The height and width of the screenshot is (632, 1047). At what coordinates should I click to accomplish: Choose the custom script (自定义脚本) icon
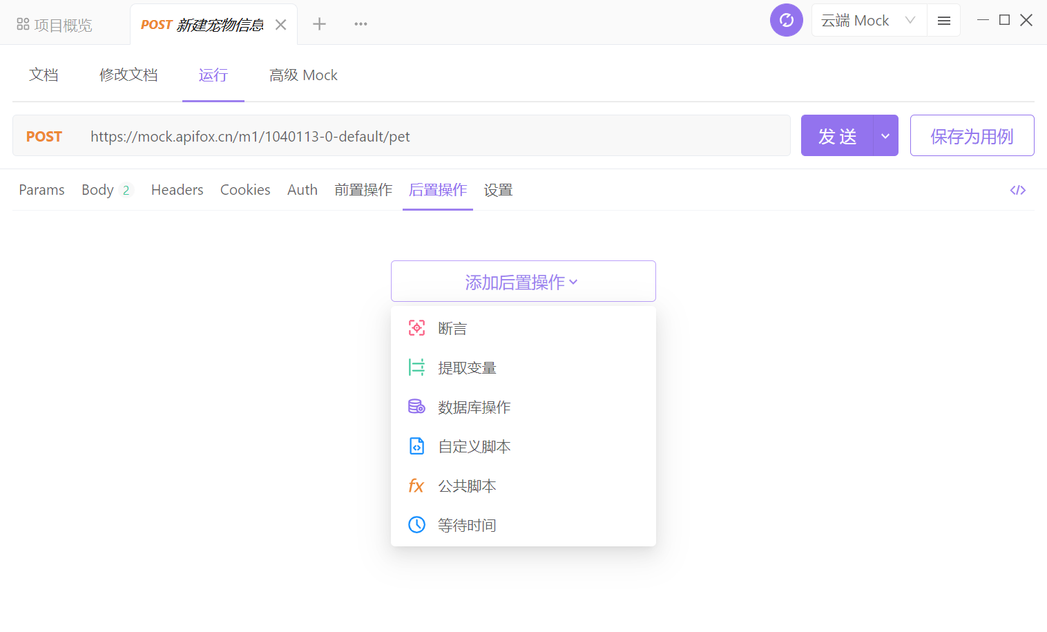[416, 446]
